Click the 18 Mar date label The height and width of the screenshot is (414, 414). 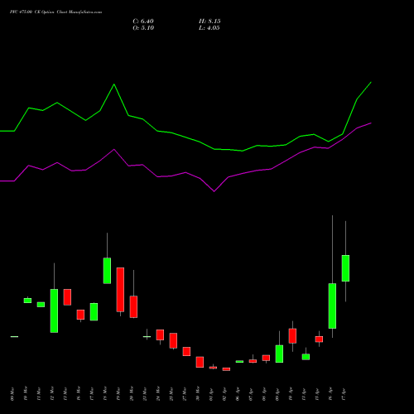click(105, 394)
